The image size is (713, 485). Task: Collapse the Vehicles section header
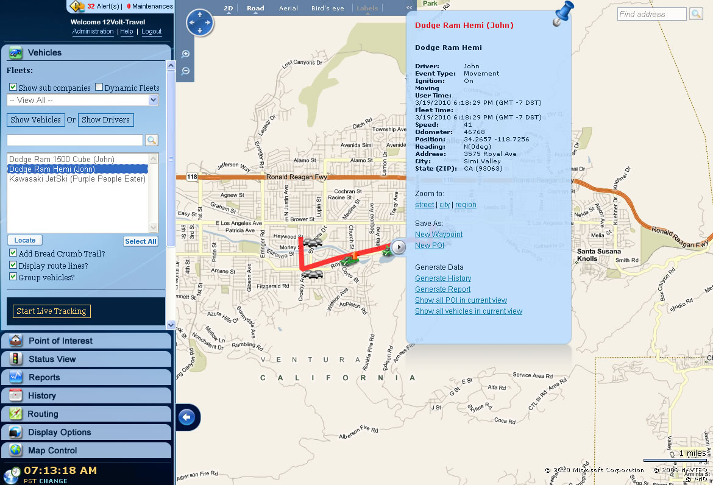[86, 53]
